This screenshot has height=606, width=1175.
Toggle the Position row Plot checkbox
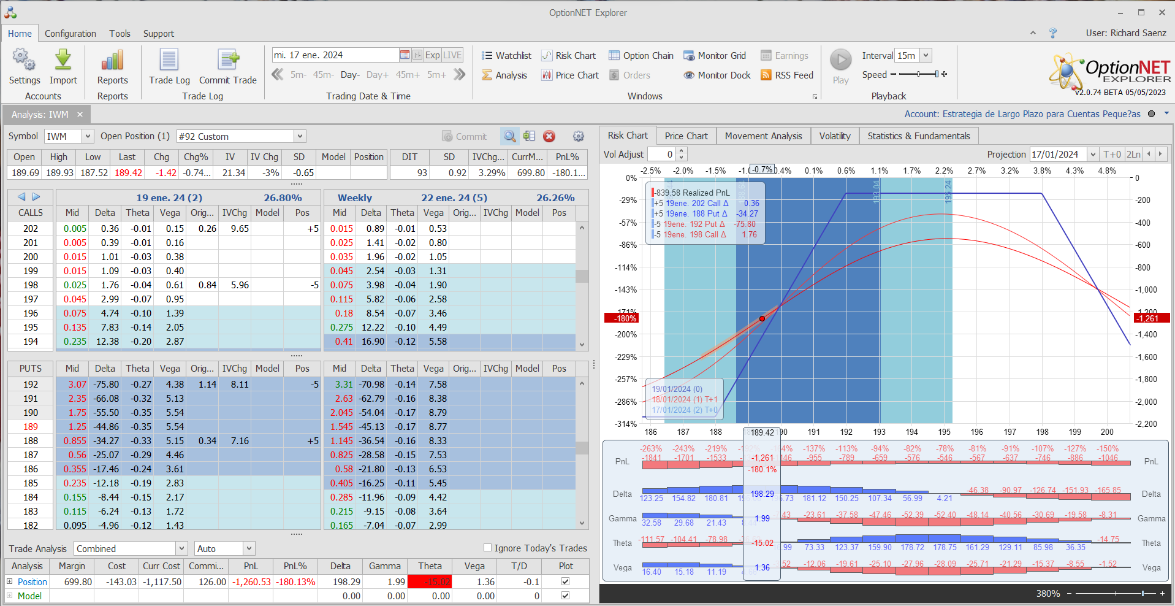(x=565, y=581)
